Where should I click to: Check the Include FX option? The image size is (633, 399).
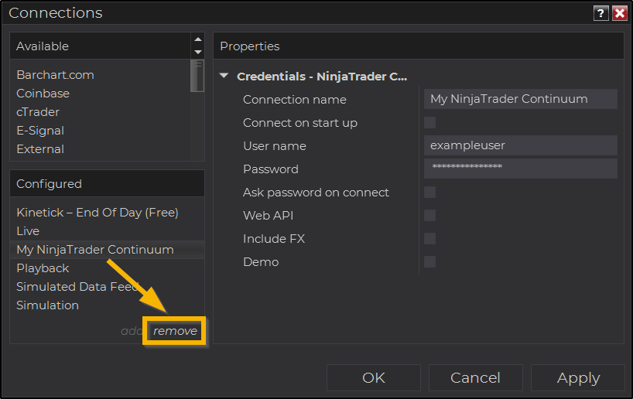click(429, 239)
